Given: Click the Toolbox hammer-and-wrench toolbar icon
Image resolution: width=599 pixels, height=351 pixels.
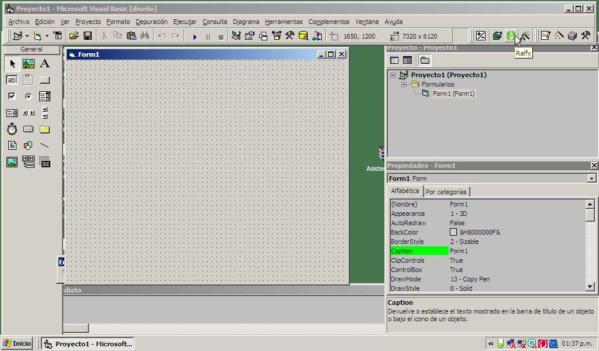Looking at the screenshot, I should [x=290, y=36].
